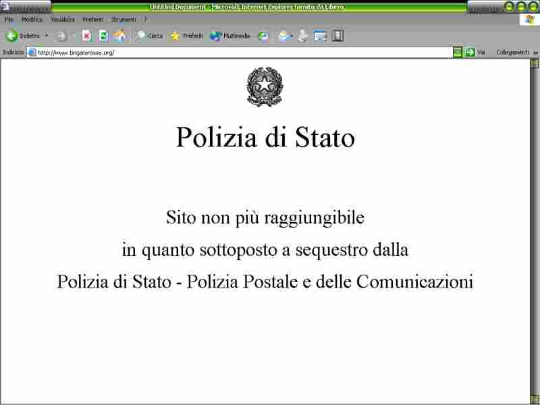
Task: Open the Multimedia toolbar button
Action: tap(230, 36)
